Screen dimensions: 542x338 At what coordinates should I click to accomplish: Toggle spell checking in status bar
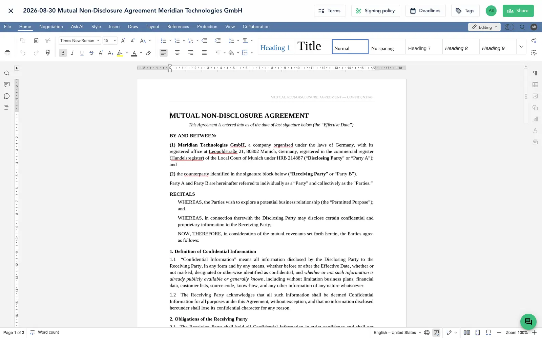pos(436,333)
